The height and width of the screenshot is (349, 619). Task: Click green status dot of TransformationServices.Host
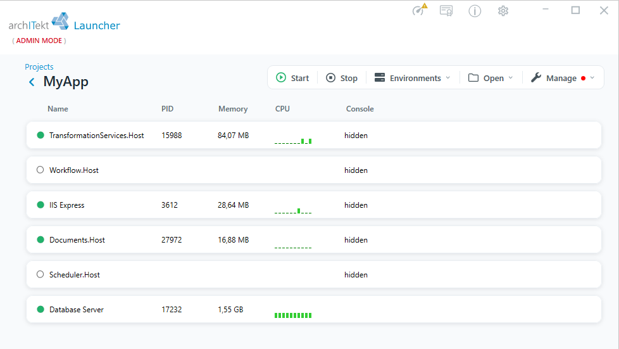click(41, 135)
